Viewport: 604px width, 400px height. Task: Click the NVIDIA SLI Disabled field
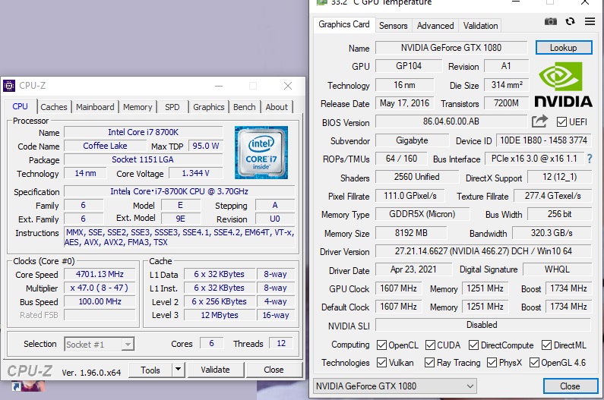[482, 325]
